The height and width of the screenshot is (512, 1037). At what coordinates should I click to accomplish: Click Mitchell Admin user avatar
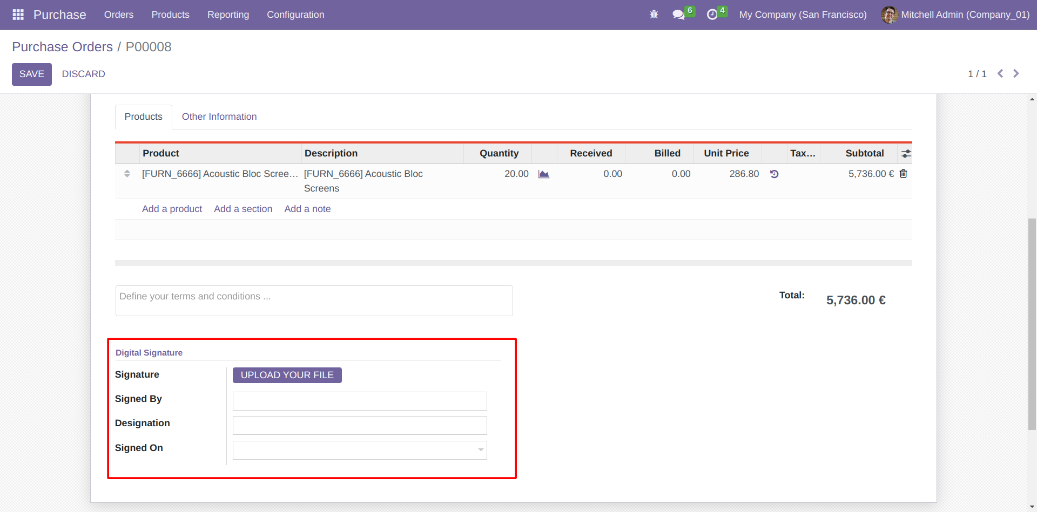[x=889, y=15]
